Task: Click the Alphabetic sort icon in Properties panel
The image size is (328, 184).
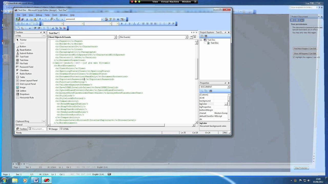Action: pyautogui.click(x=202, y=91)
